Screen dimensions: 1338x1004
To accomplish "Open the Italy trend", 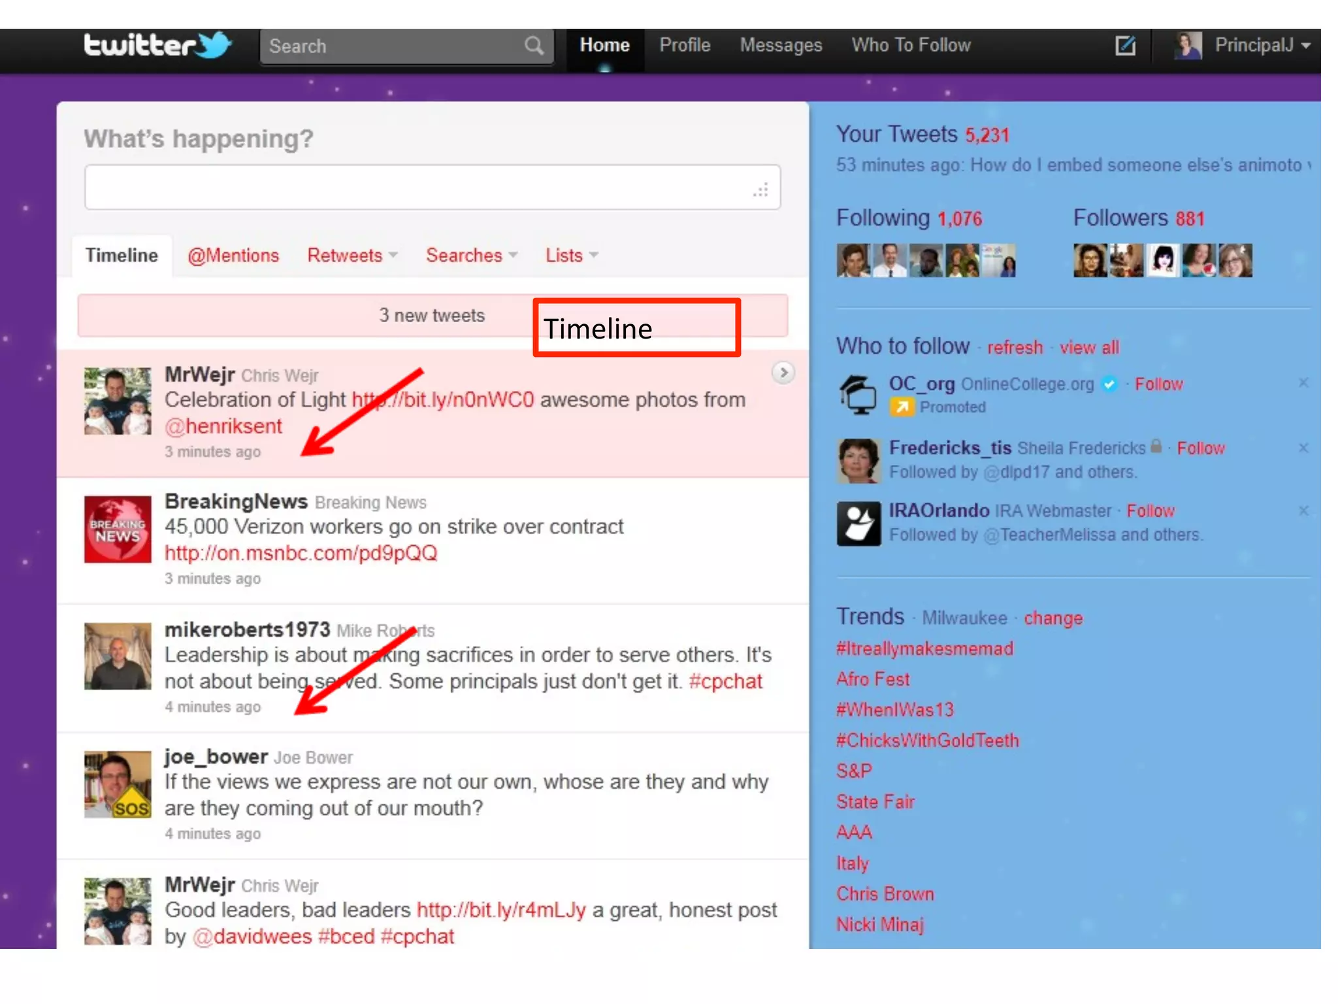I will coord(853,863).
